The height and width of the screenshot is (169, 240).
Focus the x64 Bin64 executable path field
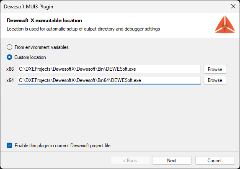coord(109,80)
